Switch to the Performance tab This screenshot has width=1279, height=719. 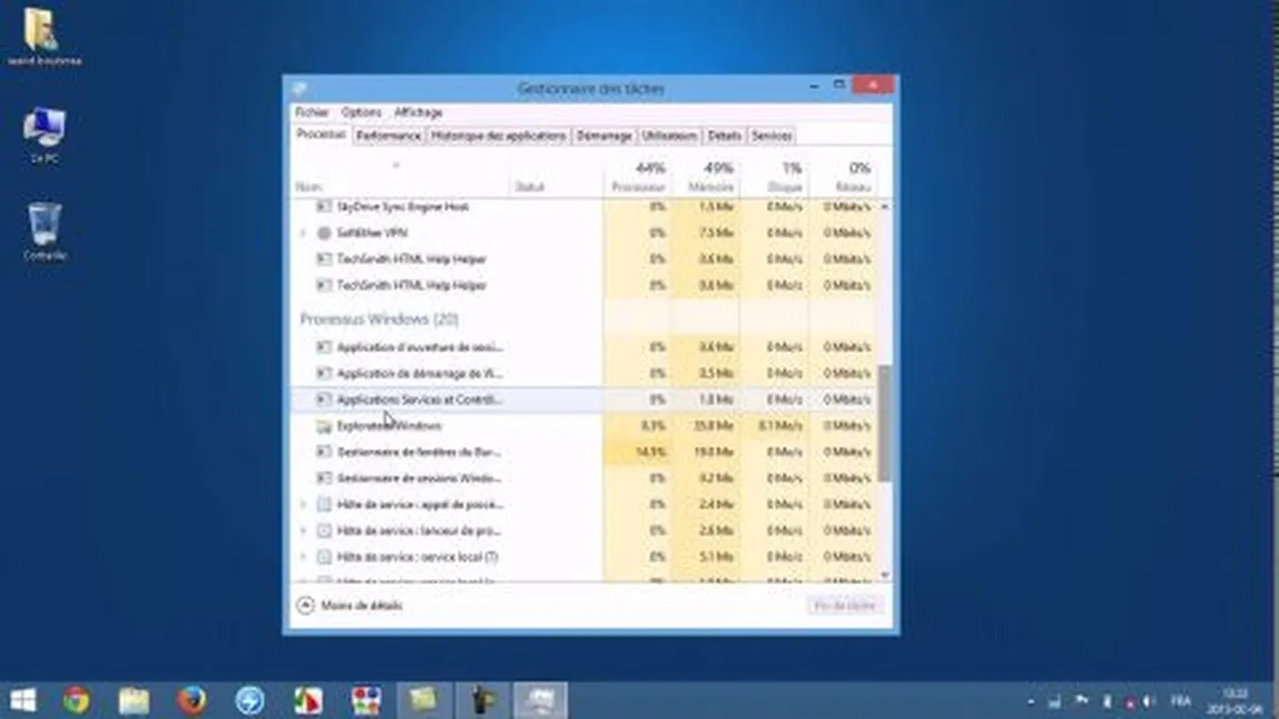pos(388,136)
